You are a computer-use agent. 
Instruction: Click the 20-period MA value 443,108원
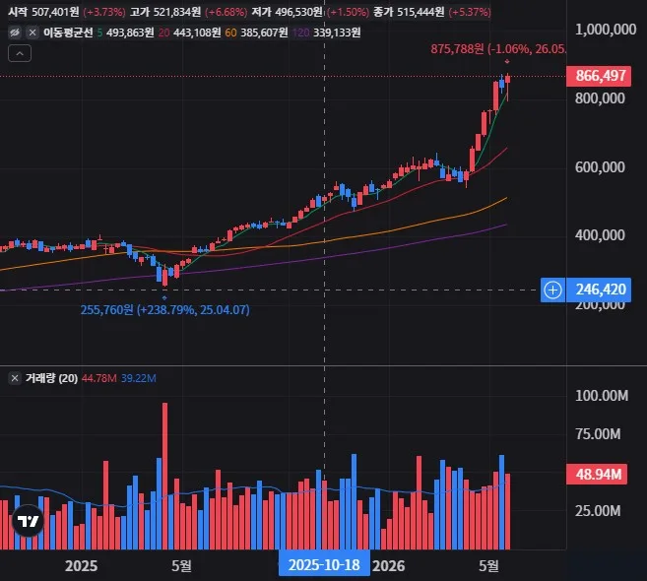197,32
